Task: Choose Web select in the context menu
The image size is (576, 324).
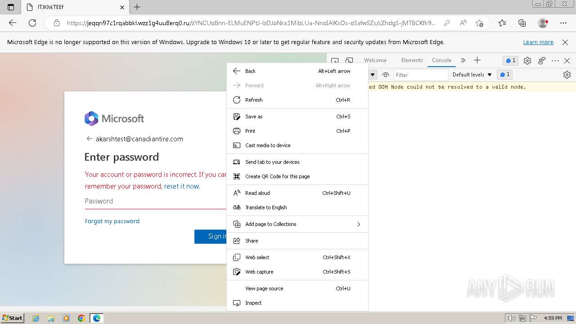Action: [x=297, y=257]
